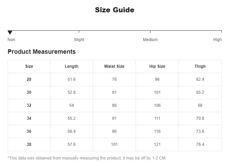
Task: Select the Hip Size column header
Action: point(157,66)
